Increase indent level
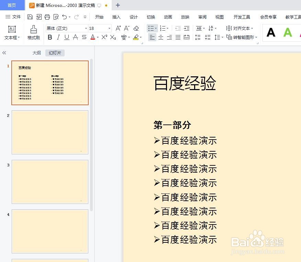301x262 pixels. pyautogui.click(x=187, y=29)
